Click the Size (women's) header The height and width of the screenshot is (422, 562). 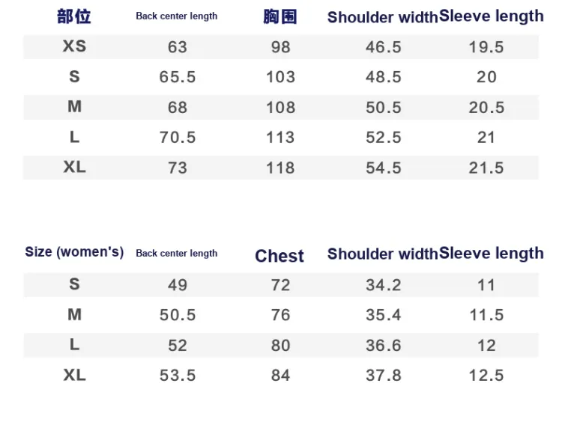(x=74, y=252)
